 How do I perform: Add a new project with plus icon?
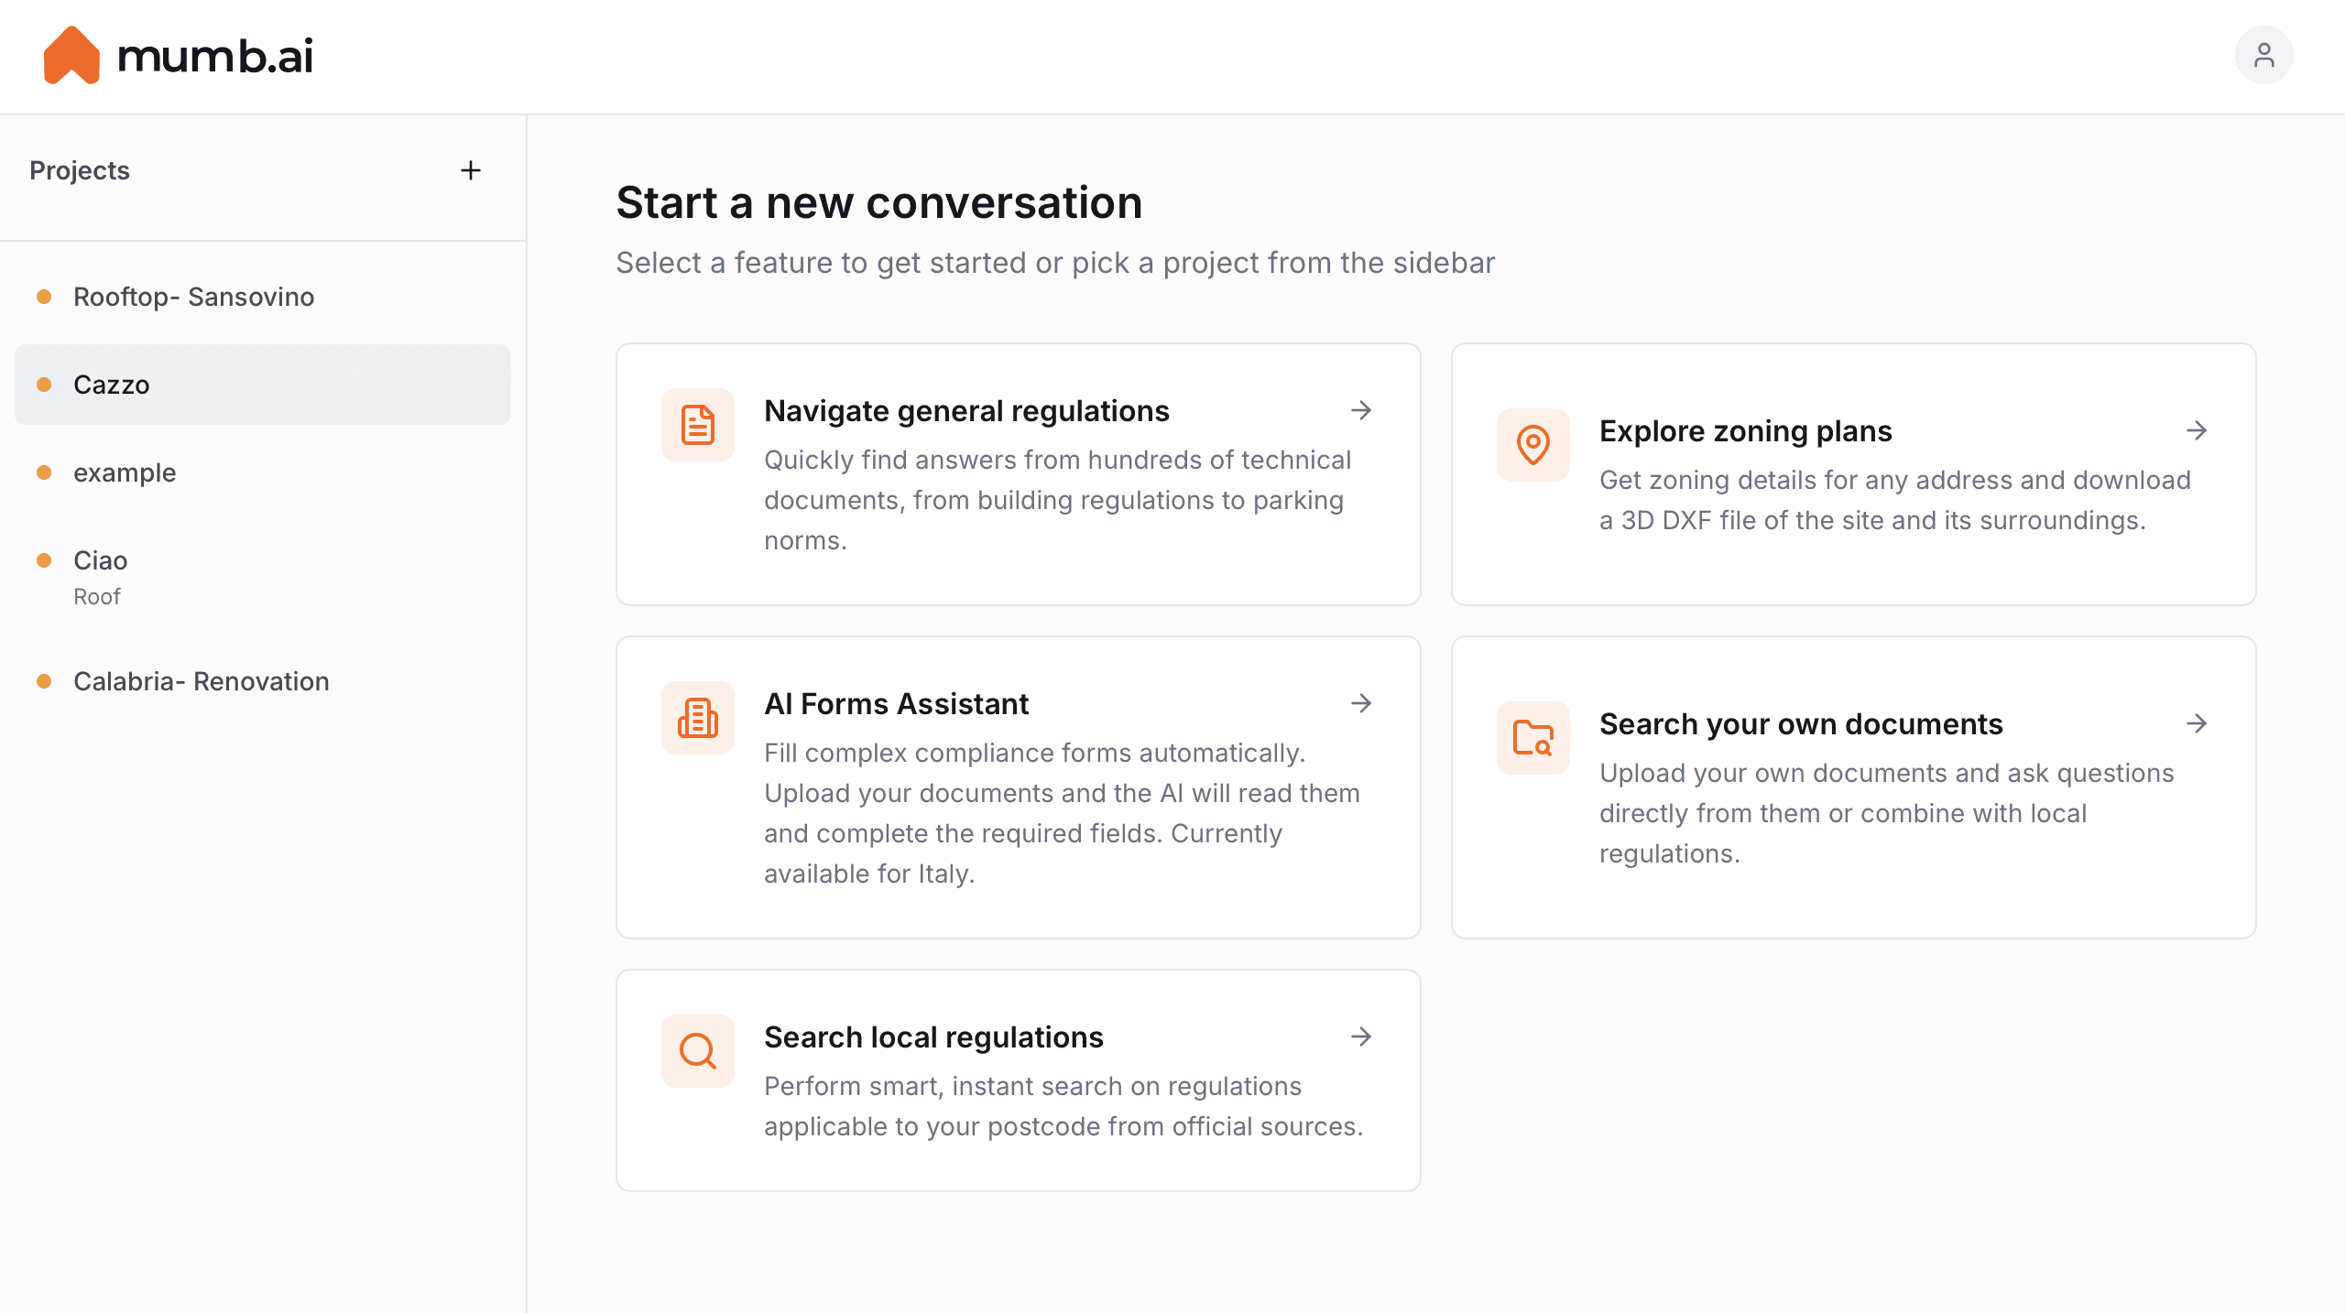pyautogui.click(x=471, y=170)
